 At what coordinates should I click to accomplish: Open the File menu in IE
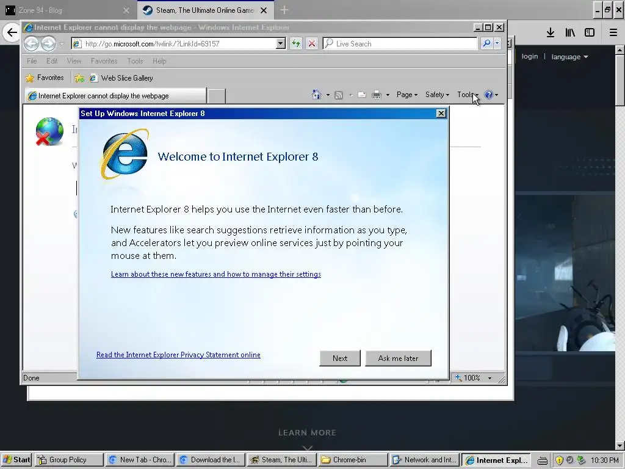click(32, 61)
